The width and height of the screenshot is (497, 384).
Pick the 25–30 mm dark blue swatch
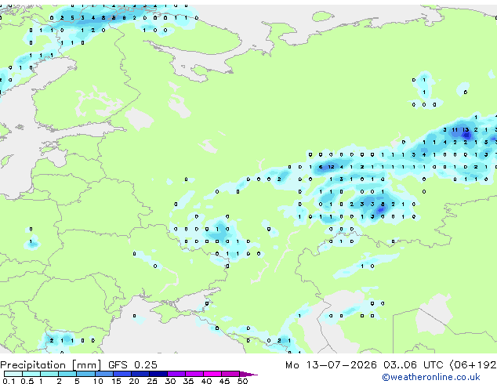click(x=158, y=374)
